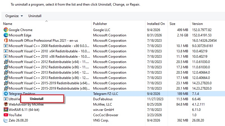
Task: Select the Microsoft Edge entry name
Action: tap(20, 35)
